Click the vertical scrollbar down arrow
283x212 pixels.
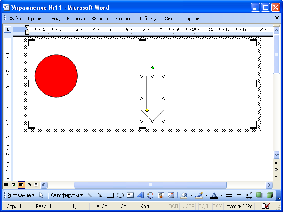click(x=276, y=155)
